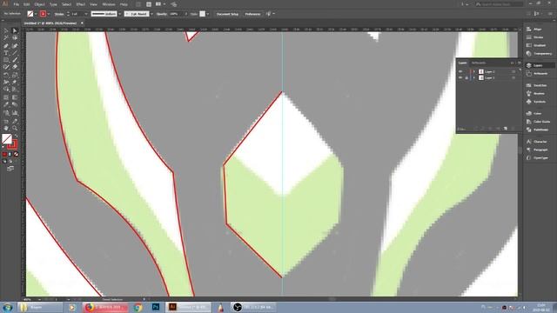Click the Layers dock button
The height and width of the screenshot is (313, 557).
(539, 65)
